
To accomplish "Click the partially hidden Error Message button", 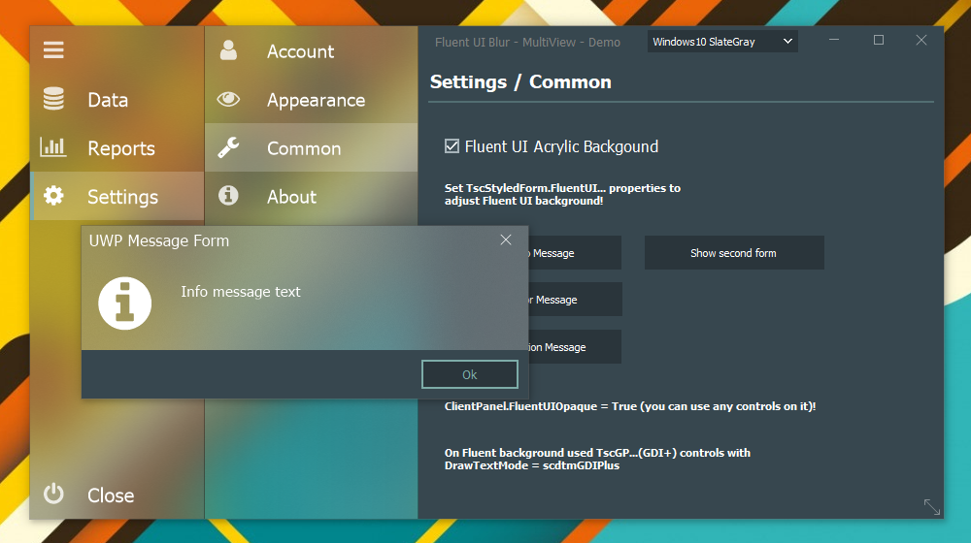I will click(575, 300).
